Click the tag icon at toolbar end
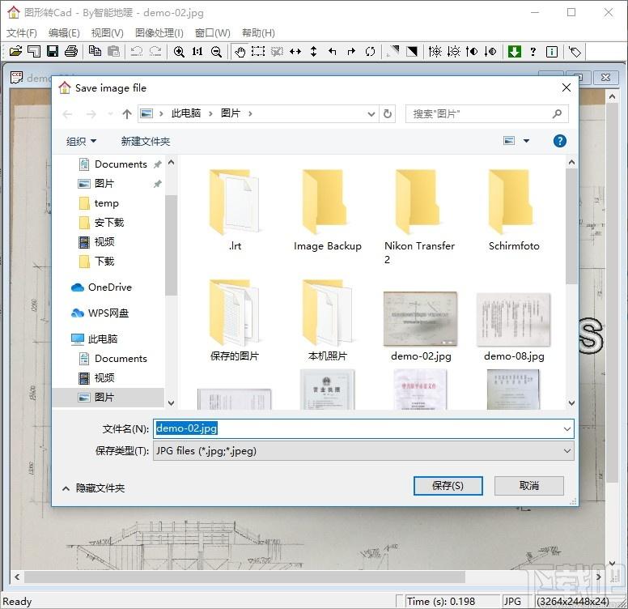The height and width of the screenshot is (609, 628). pyautogui.click(x=575, y=52)
